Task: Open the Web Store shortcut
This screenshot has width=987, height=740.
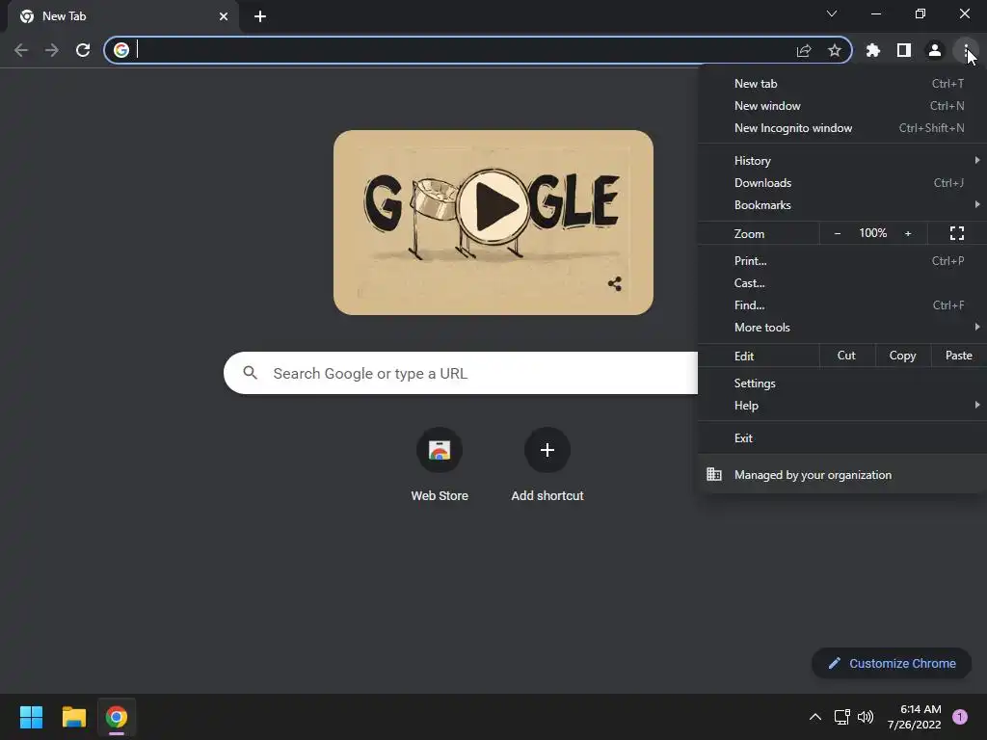Action: (x=440, y=465)
